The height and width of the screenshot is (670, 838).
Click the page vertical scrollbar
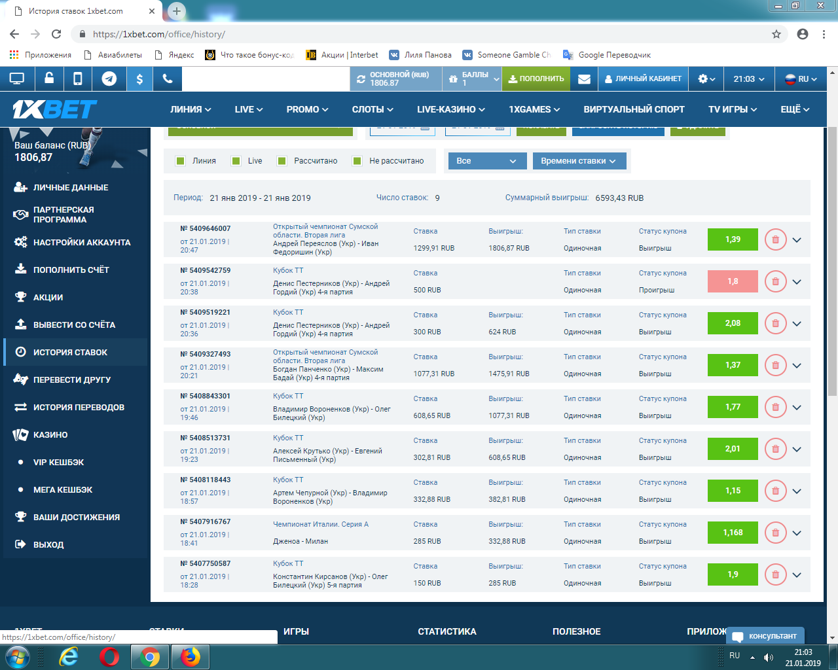[832, 262]
